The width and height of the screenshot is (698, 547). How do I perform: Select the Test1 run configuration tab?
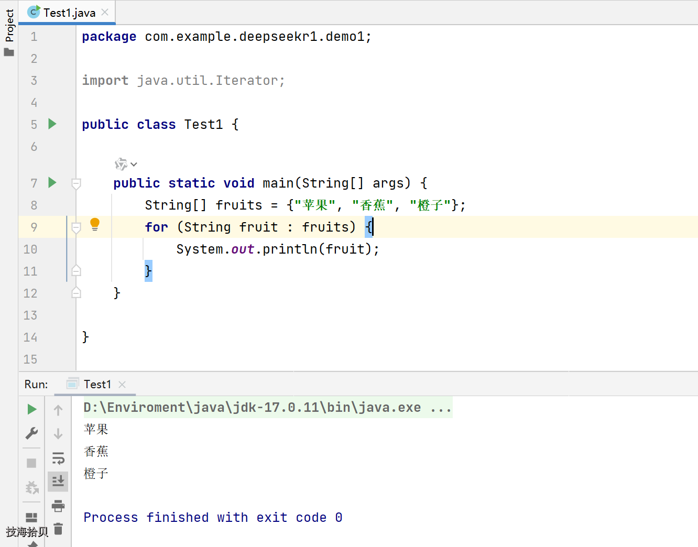[95, 385]
